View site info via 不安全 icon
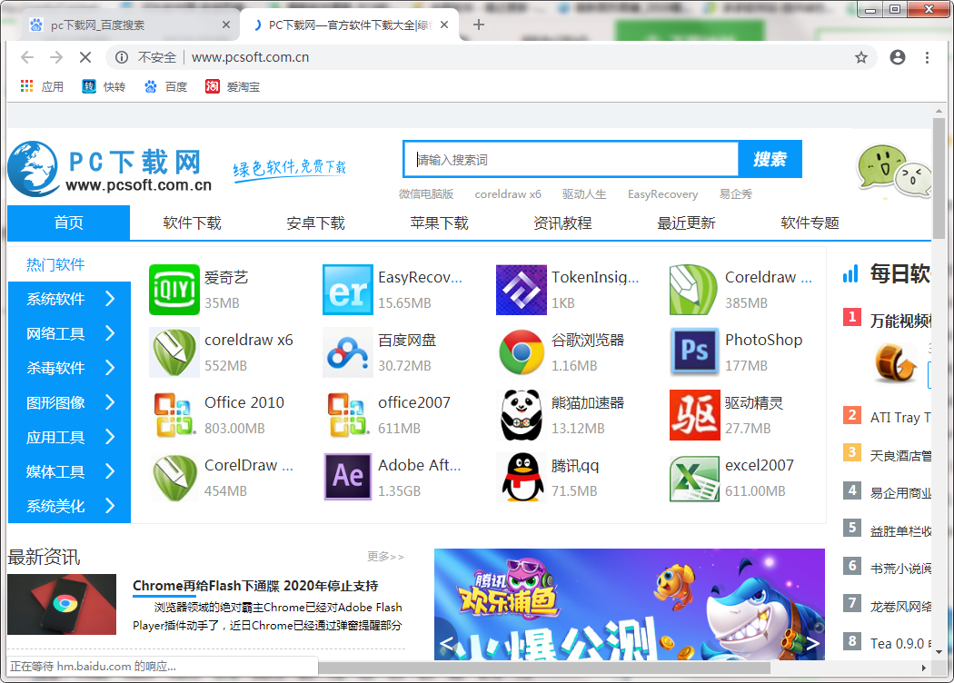The width and height of the screenshot is (954, 683). pyautogui.click(x=122, y=57)
